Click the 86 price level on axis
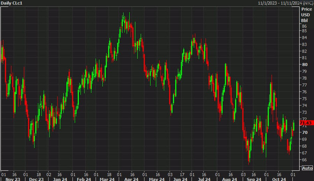The height and width of the screenshot is (181, 314). pyautogui.click(x=304, y=26)
